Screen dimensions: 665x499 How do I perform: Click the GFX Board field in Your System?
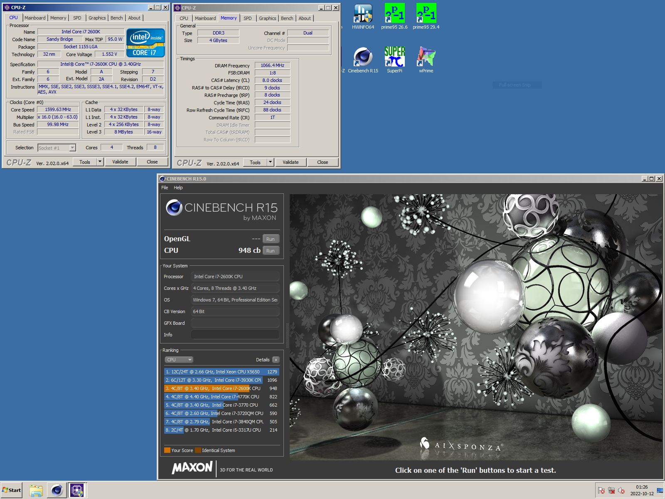click(x=235, y=323)
